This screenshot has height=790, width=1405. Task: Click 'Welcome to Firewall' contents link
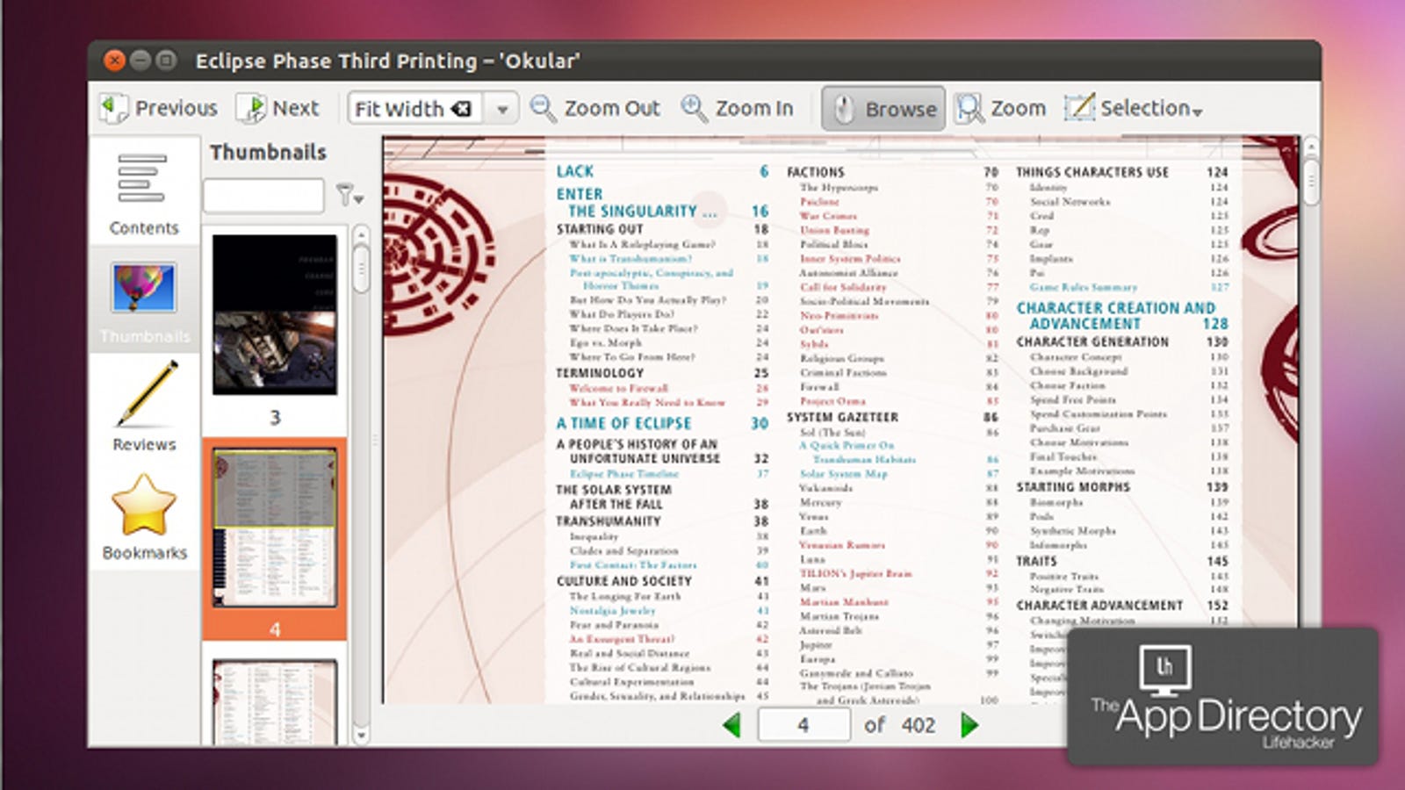point(618,388)
